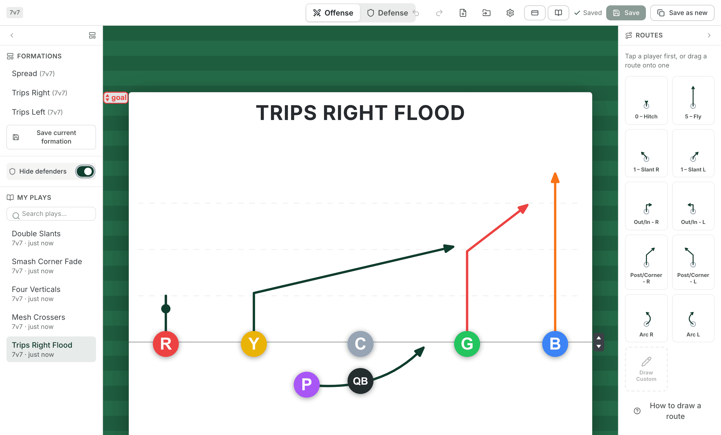Choose the 5 – Fly route
This screenshot has width=721, height=435.
[693, 100]
